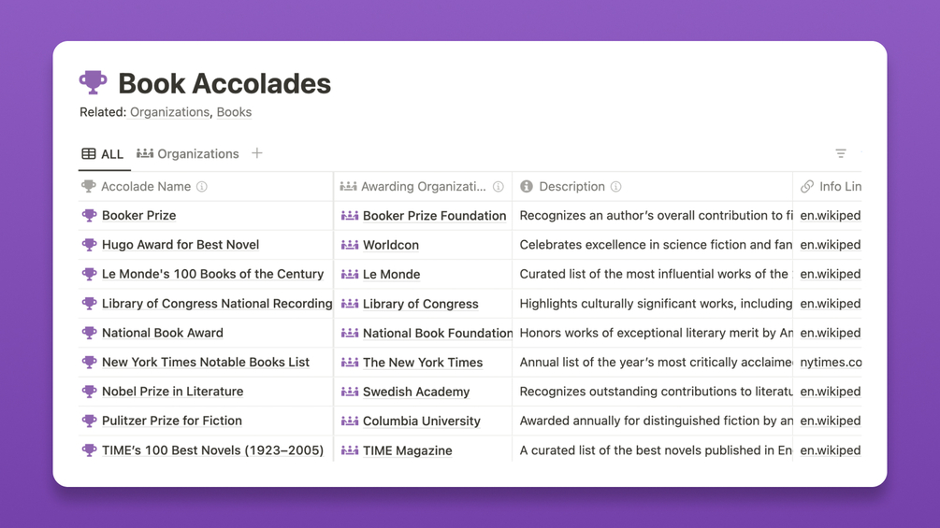Open the Description column header menu
Image resolution: width=940 pixels, height=528 pixels.
pos(571,187)
